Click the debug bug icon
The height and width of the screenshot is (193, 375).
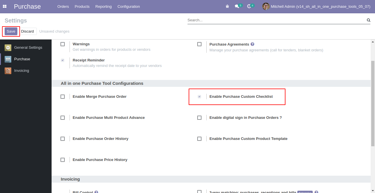[227, 6]
